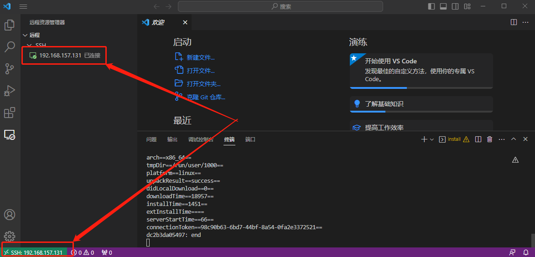Open the Search view in activity bar

tap(10, 46)
